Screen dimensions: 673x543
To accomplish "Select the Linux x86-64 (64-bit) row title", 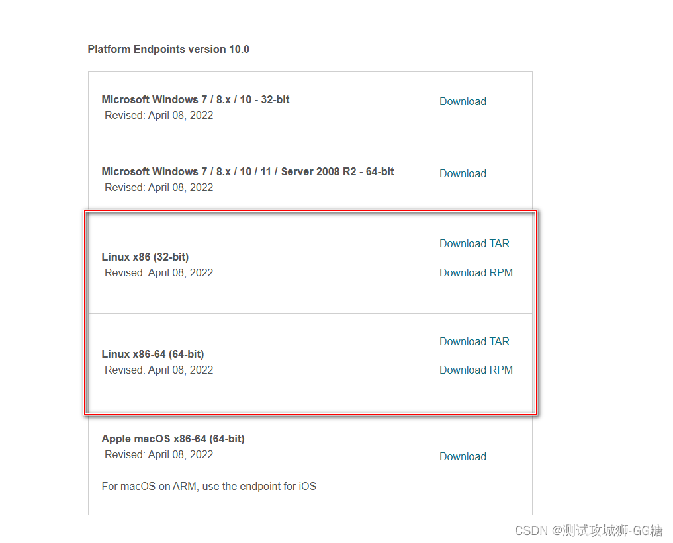I will pos(152,354).
